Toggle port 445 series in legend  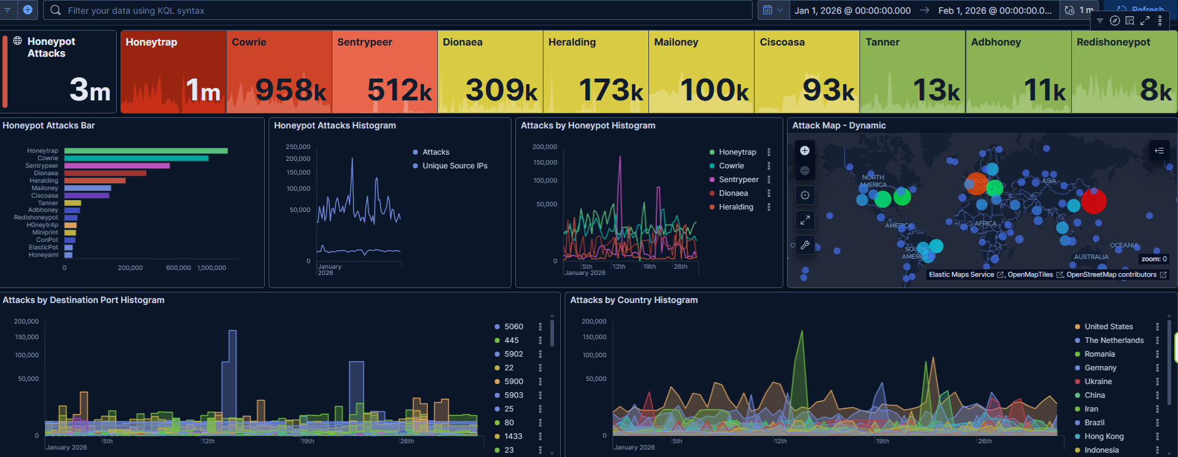point(511,340)
